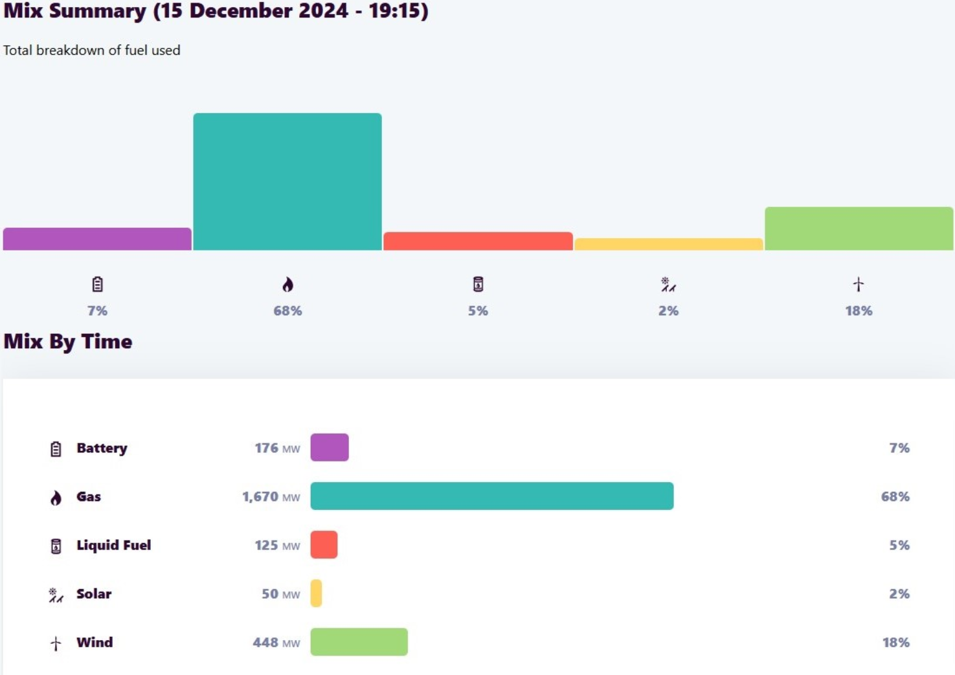Viewport: 955px width, 675px height.
Task: Click the flame icon beside the Gas row
Action: [56, 497]
